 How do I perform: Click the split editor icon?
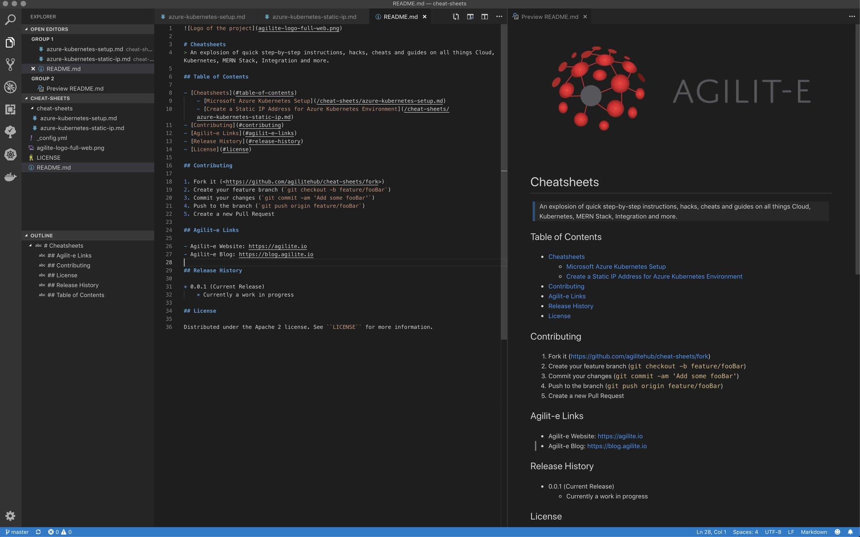coord(485,17)
